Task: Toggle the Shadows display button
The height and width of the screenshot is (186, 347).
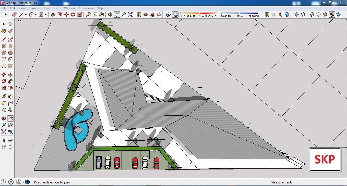Action: [175, 15]
